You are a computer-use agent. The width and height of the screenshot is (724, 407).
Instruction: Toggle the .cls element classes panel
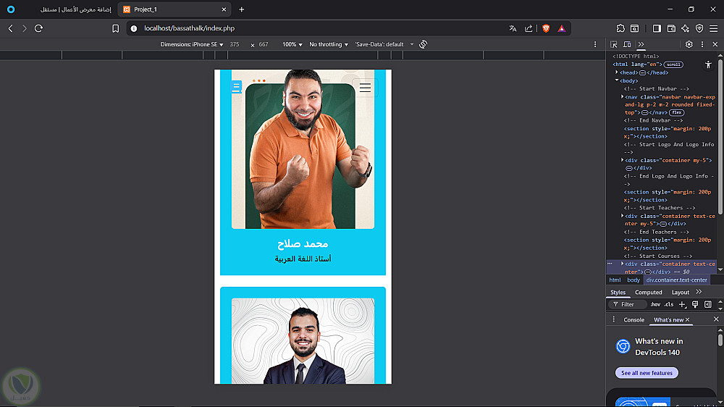click(668, 304)
